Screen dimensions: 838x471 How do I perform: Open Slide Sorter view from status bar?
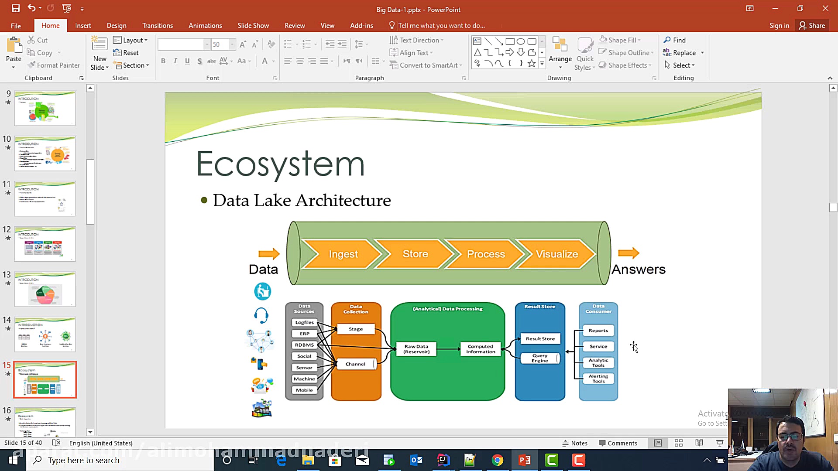[x=679, y=443]
